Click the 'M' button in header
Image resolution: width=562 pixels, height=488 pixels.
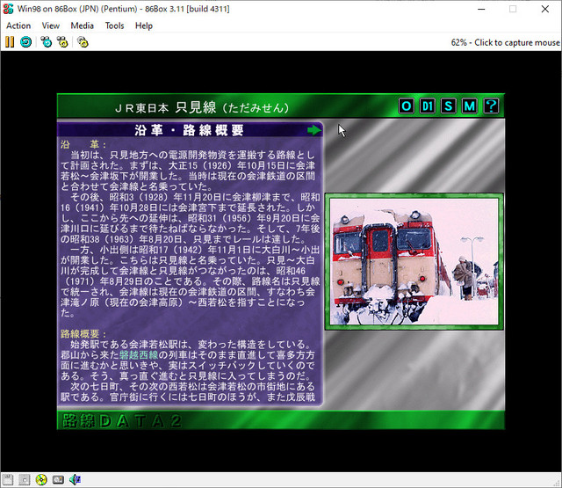[x=470, y=106]
